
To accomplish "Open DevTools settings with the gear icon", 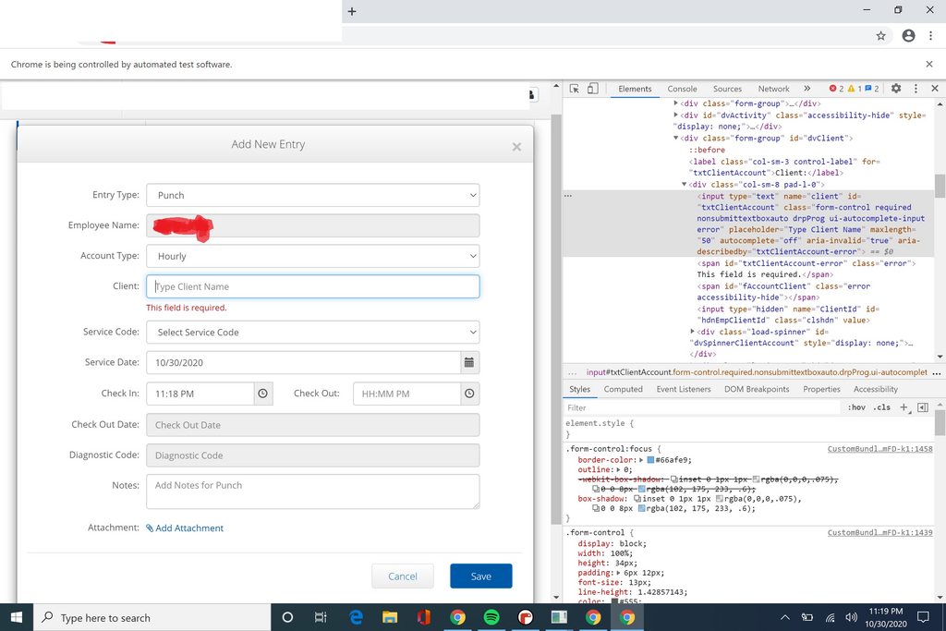I will (894, 89).
